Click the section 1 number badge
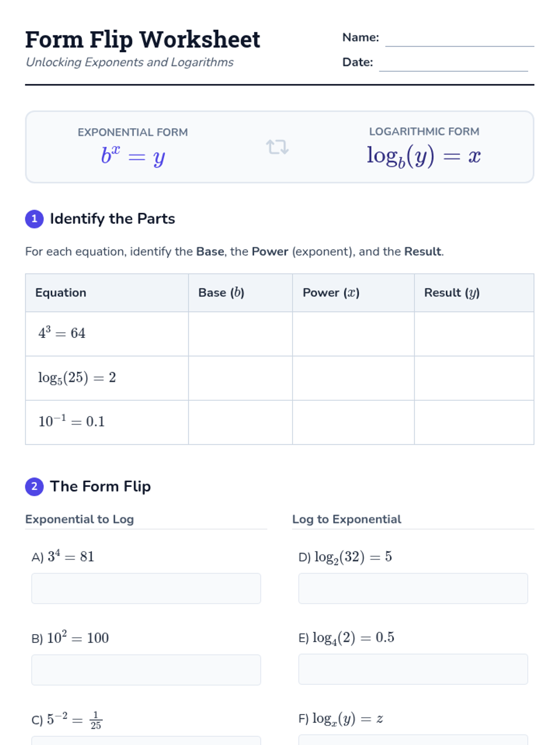The image size is (559, 745). pyautogui.click(x=34, y=219)
